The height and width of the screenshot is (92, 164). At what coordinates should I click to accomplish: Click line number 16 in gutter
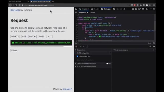[77, 31]
